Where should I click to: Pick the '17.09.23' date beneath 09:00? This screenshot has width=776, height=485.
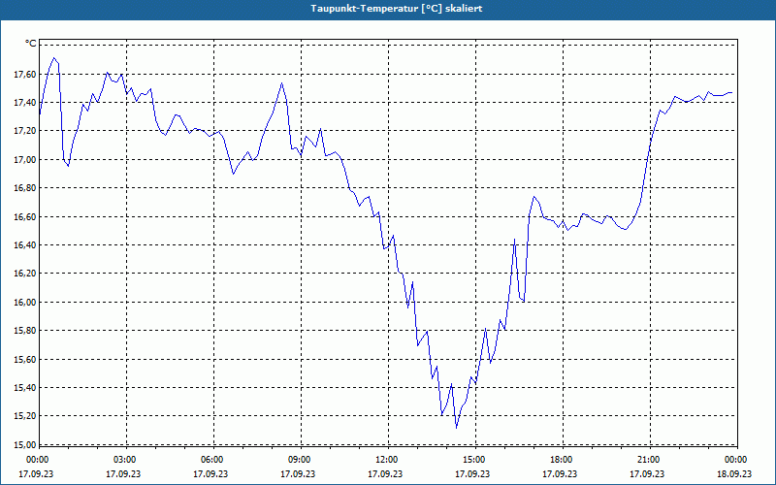(299, 473)
